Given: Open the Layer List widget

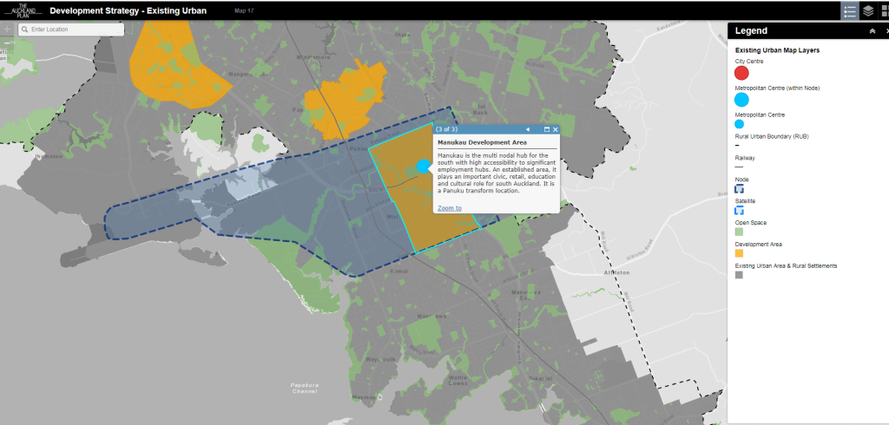Looking at the screenshot, I should point(867,10).
